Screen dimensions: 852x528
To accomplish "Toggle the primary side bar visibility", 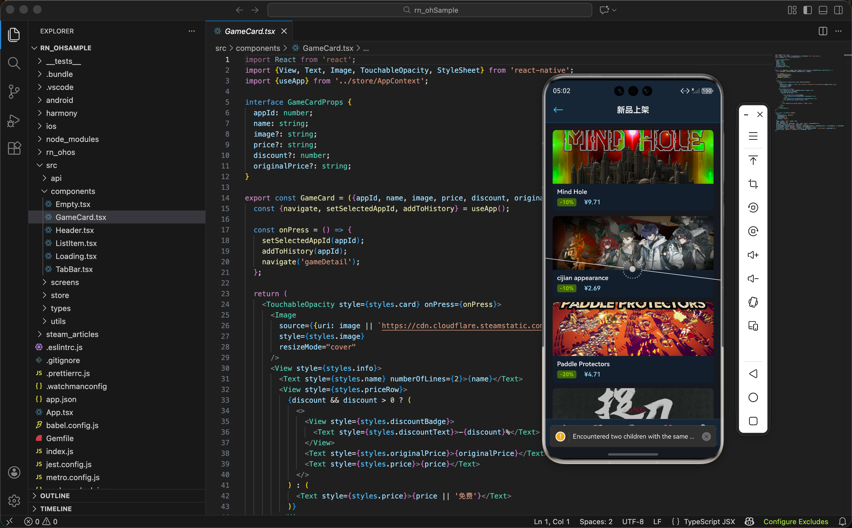I will tap(807, 10).
